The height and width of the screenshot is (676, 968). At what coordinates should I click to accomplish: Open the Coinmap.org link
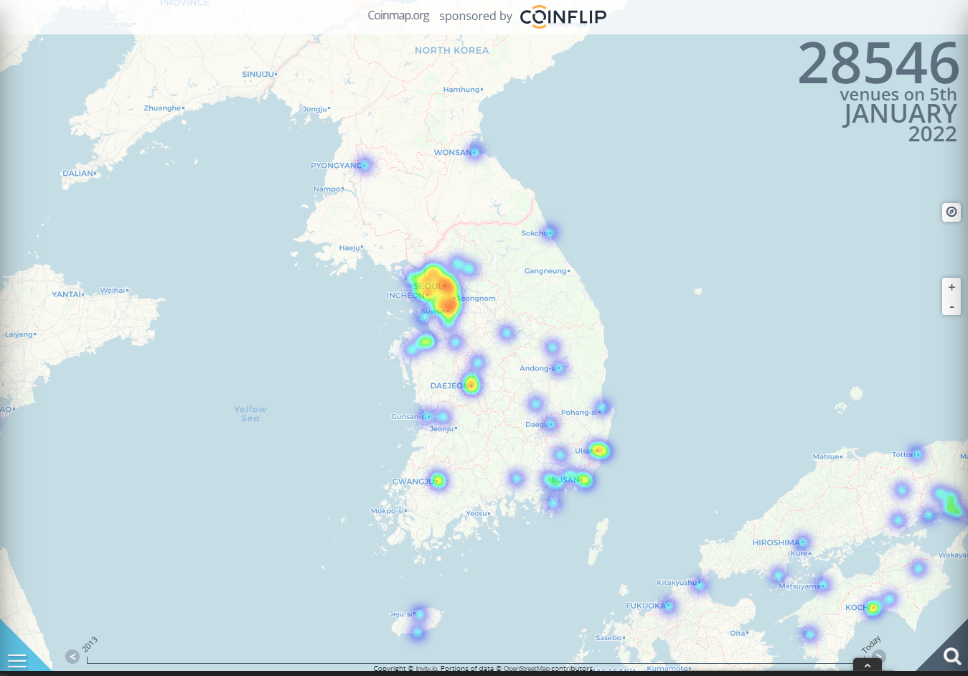click(398, 15)
